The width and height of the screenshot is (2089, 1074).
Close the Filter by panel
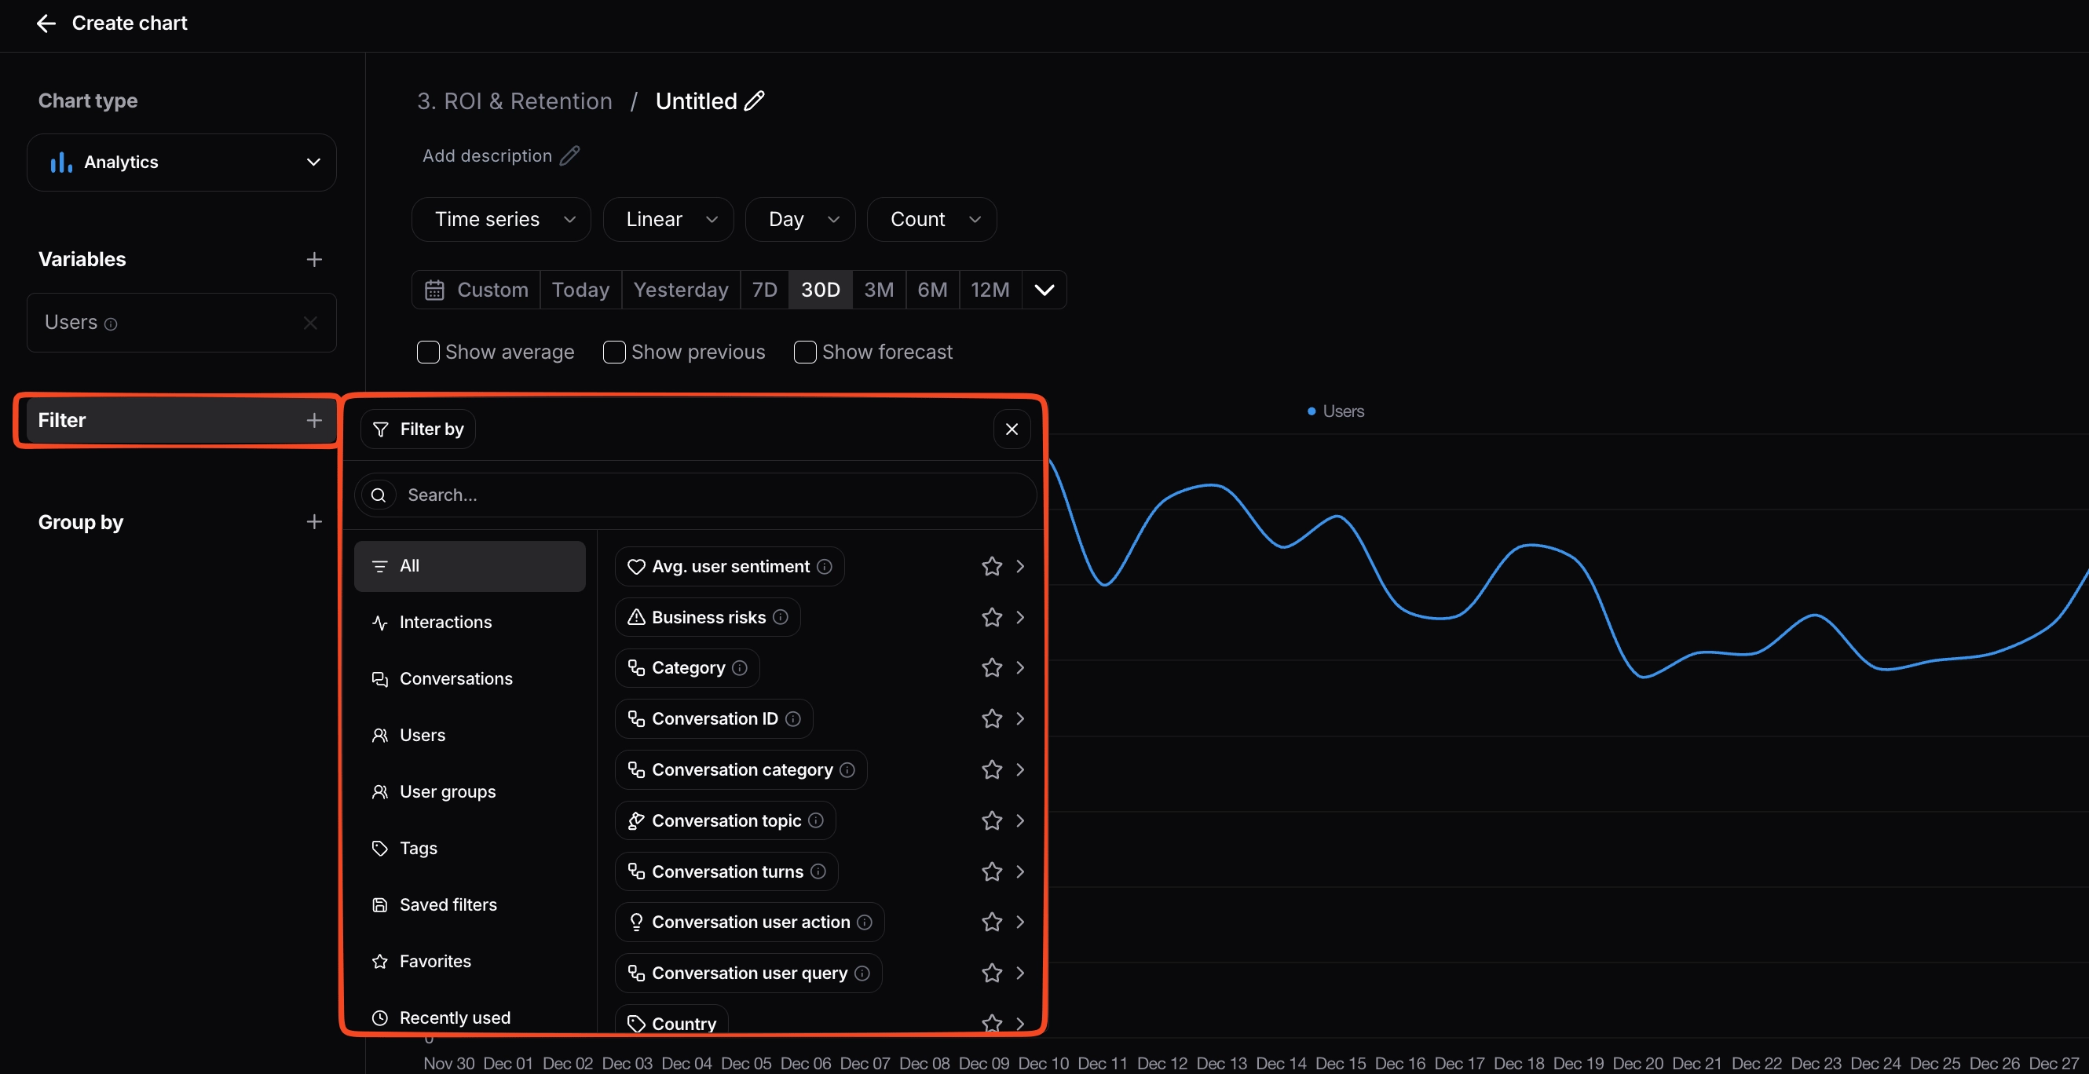[x=1012, y=429]
